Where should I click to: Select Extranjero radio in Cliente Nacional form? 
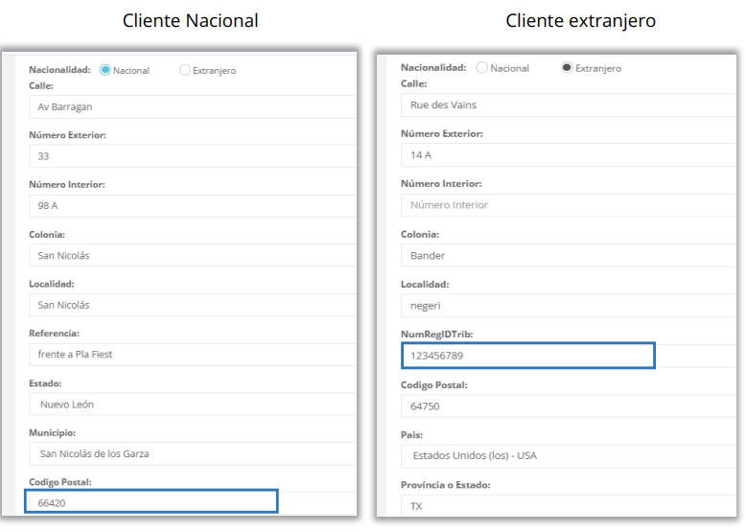pyautogui.click(x=185, y=70)
